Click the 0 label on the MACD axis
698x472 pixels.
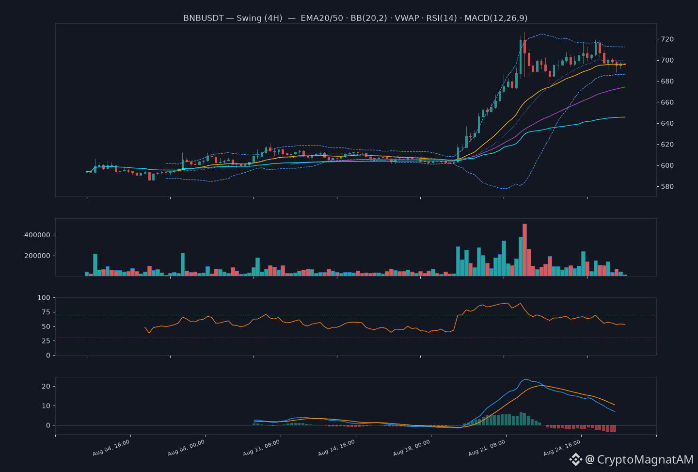[x=48, y=425]
